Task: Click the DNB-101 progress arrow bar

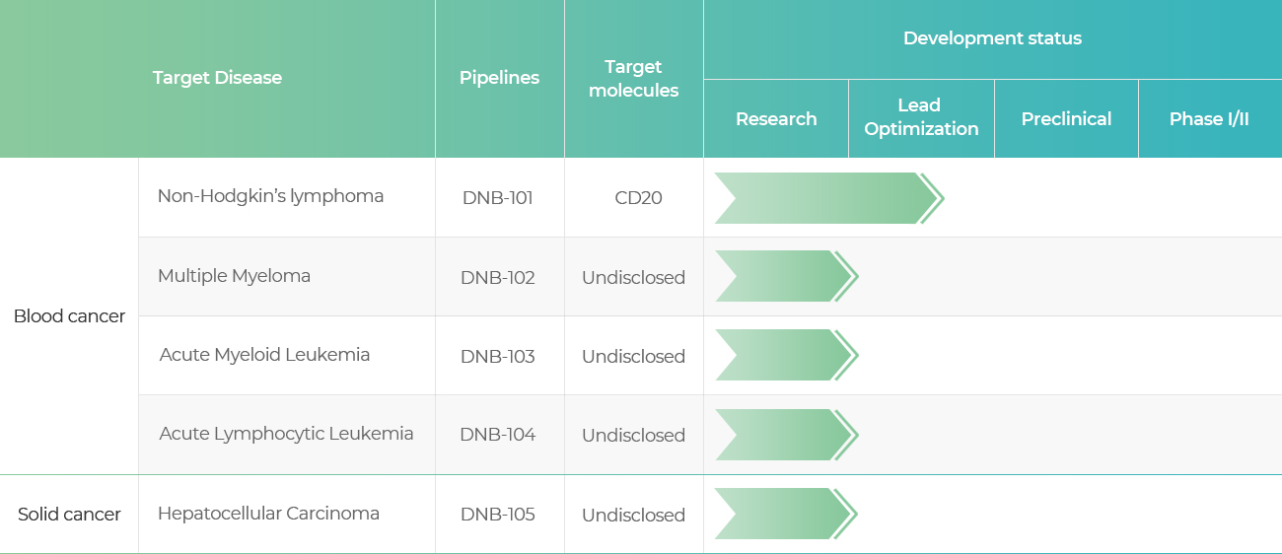Action: [x=829, y=198]
